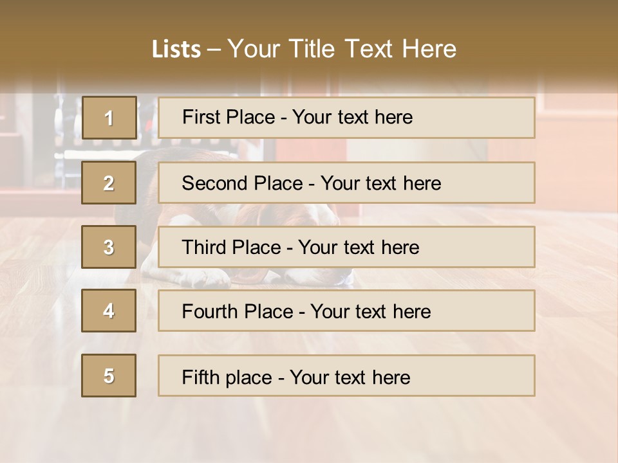This screenshot has height=463, width=618.
Task: Click the Fifth place text bar
Action: coord(346,376)
